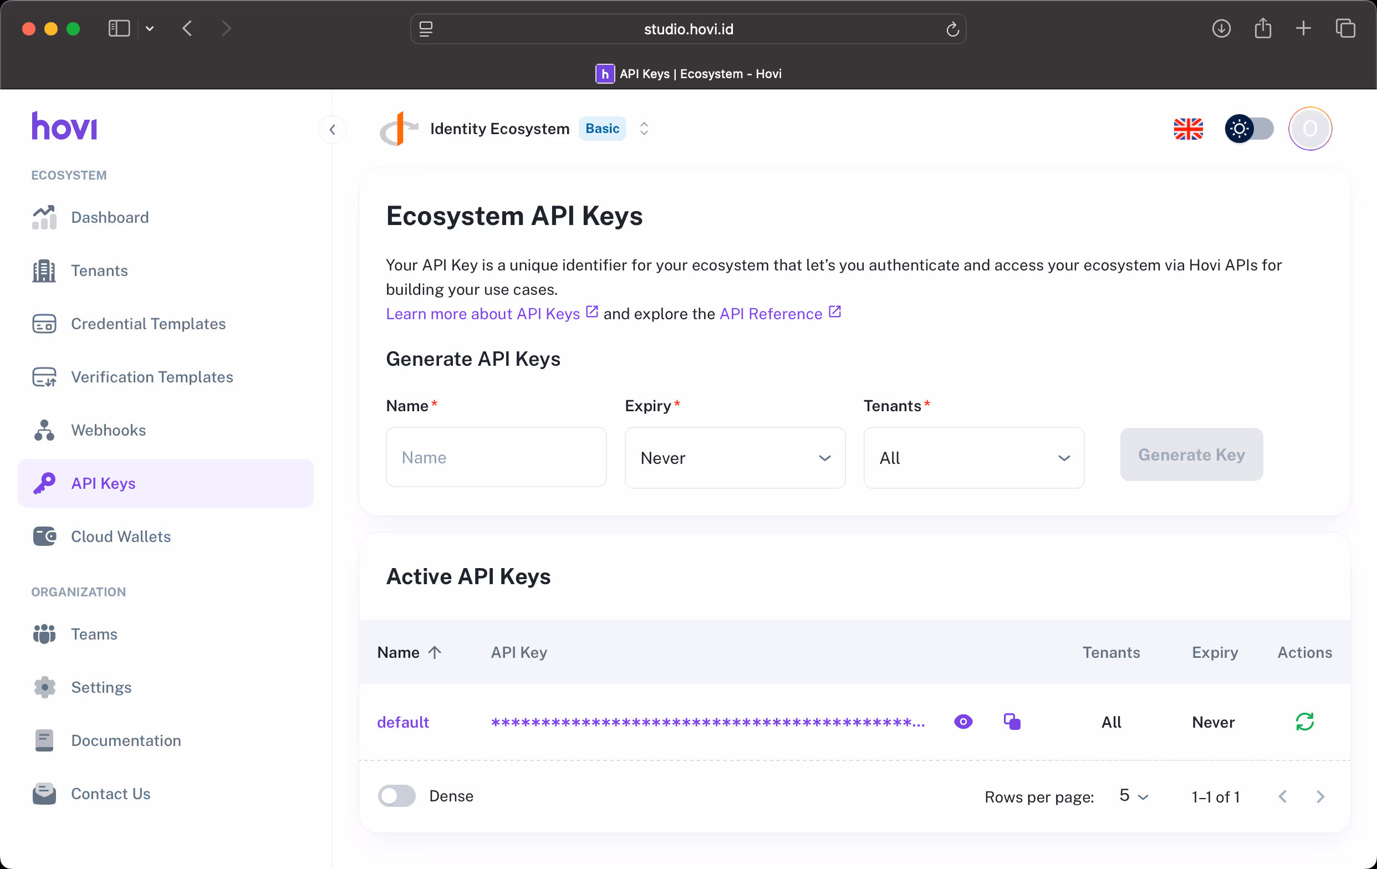Click the default key name
The height and width of the screenshot is (869, 1377).
click(x=402, y=722)
